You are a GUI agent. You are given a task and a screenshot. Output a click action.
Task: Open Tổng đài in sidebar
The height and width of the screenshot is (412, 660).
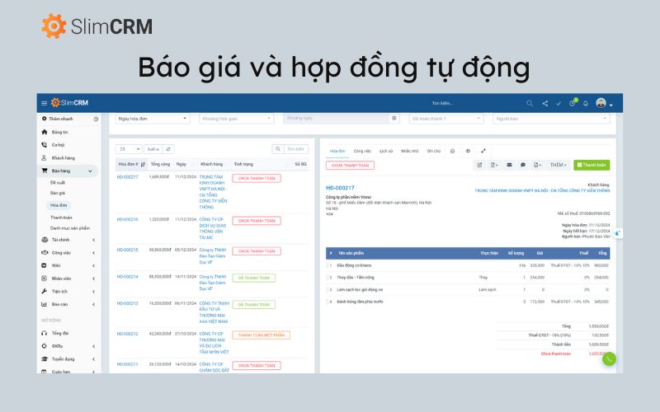point(55,334)
